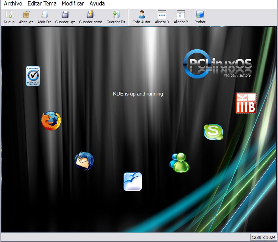
Task: Open the Editar Tema menu
Action: click(x=42, y=3)
